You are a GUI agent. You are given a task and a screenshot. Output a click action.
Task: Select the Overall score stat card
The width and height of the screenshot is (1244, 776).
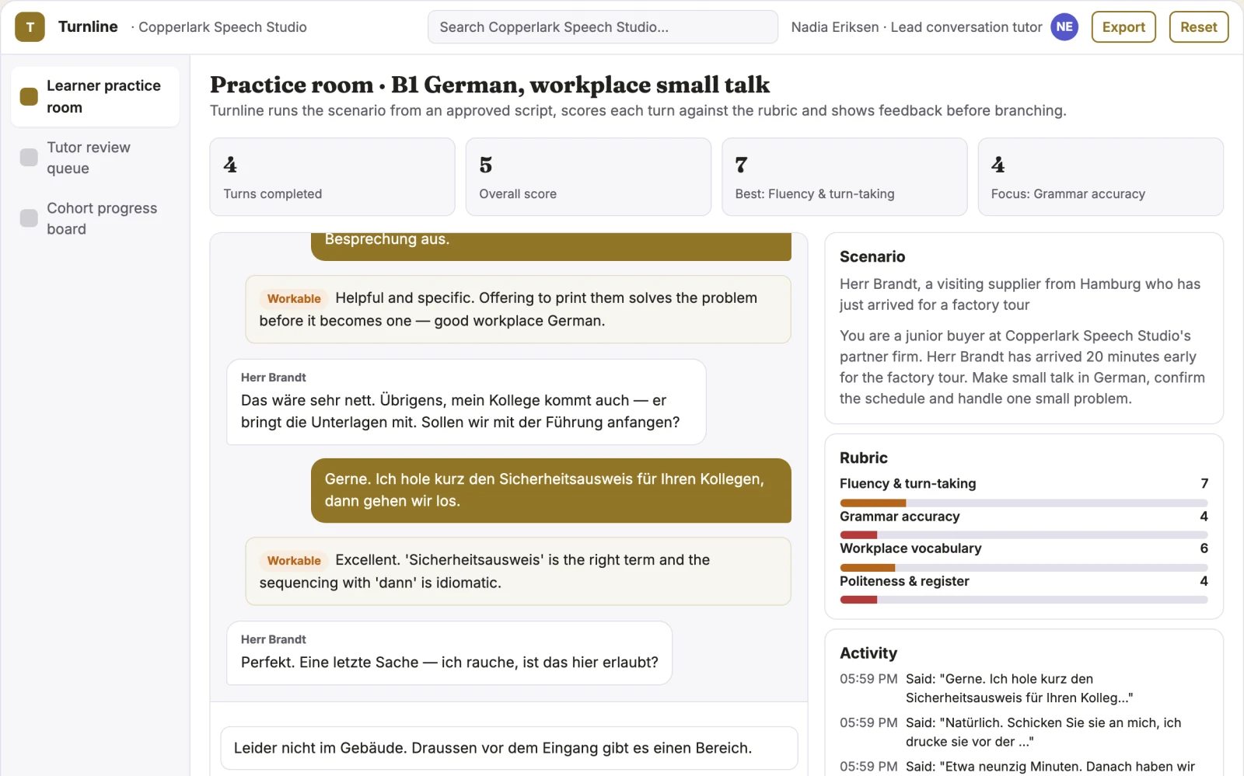coord(589,177)
